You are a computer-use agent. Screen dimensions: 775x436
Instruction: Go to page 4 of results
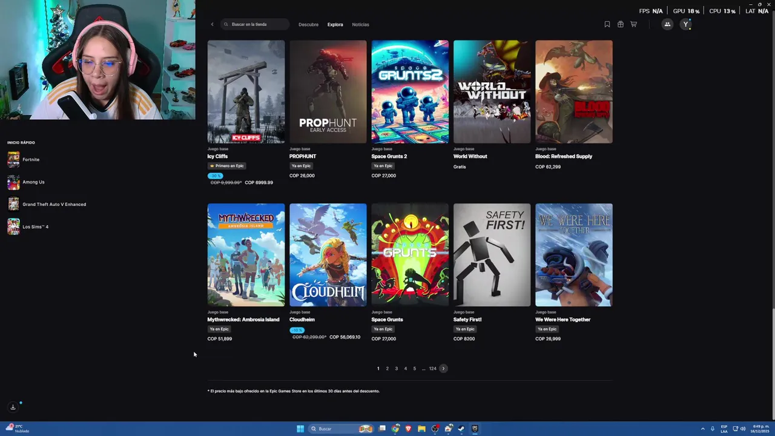tap(406, 368)
